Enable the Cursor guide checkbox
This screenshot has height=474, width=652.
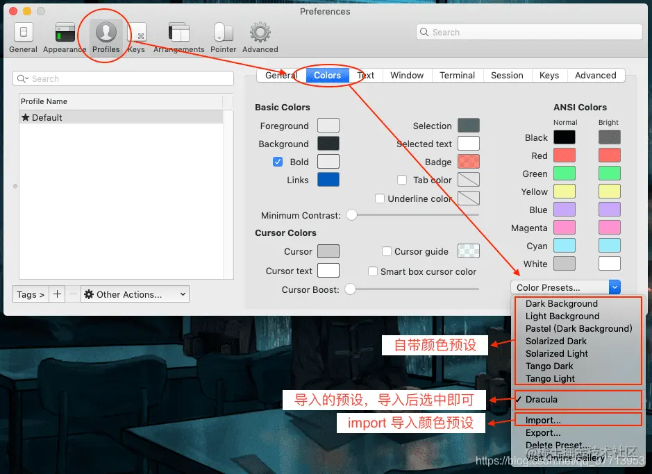[386, 251]
